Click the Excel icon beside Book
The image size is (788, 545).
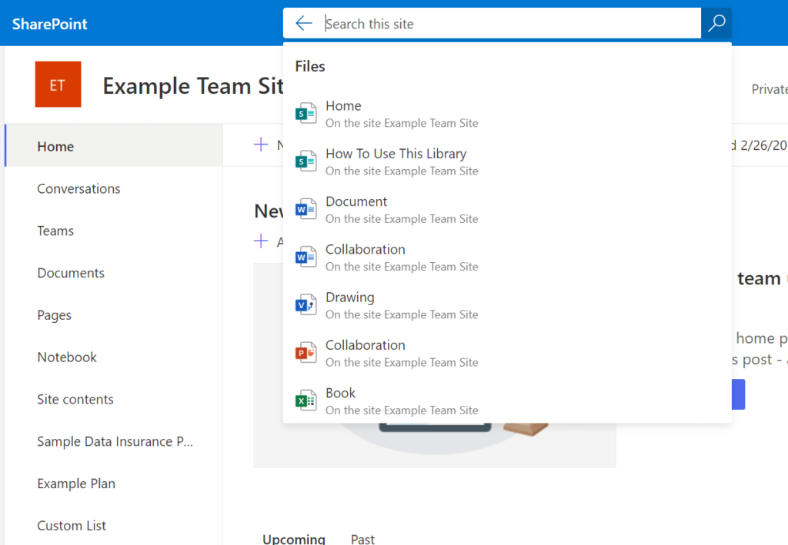pyautogui.click(x=306, y=401)
